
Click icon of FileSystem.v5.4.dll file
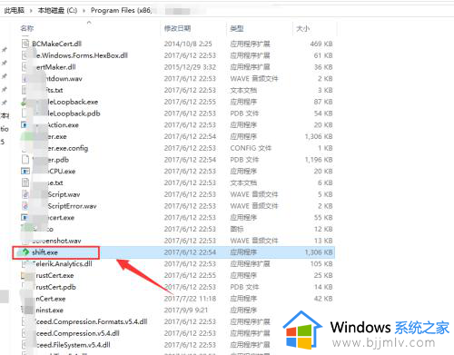coord(25,345)
